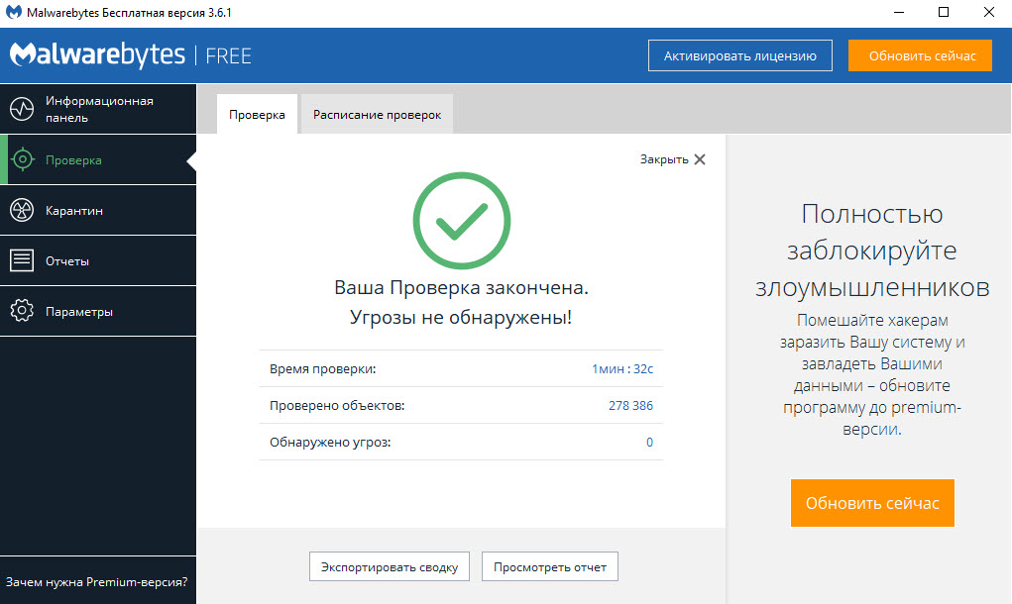
Task: Click the Dashboard gauge icon in sidebar
Action: point(22,109)
